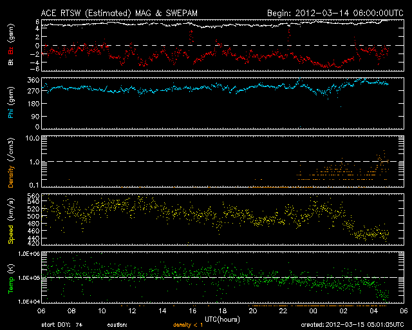Click the white Bt axis label
412x330 pixels.
coord(11,62)
